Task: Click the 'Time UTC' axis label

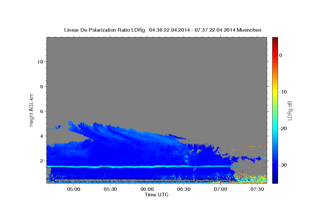Action: click(x=156, y=195)
